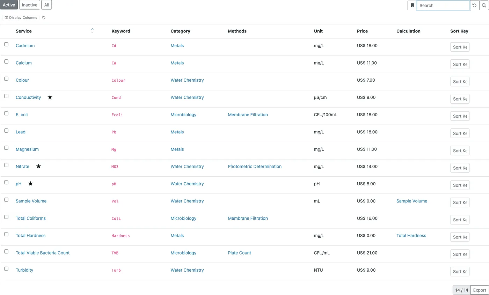Select the Sample Volume row checkbox
The height and width of the screenshot is (295, 489).
point(6,200)
